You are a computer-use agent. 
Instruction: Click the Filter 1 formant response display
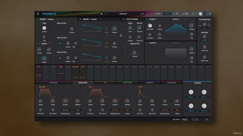click(x=176, y=28)
